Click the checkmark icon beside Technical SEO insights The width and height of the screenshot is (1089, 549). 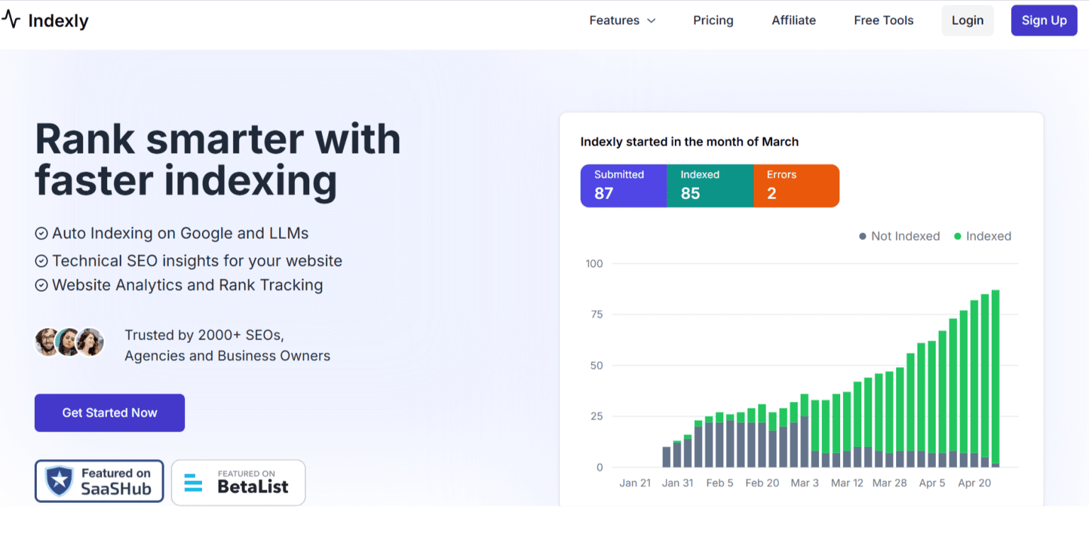pos(41,261)
